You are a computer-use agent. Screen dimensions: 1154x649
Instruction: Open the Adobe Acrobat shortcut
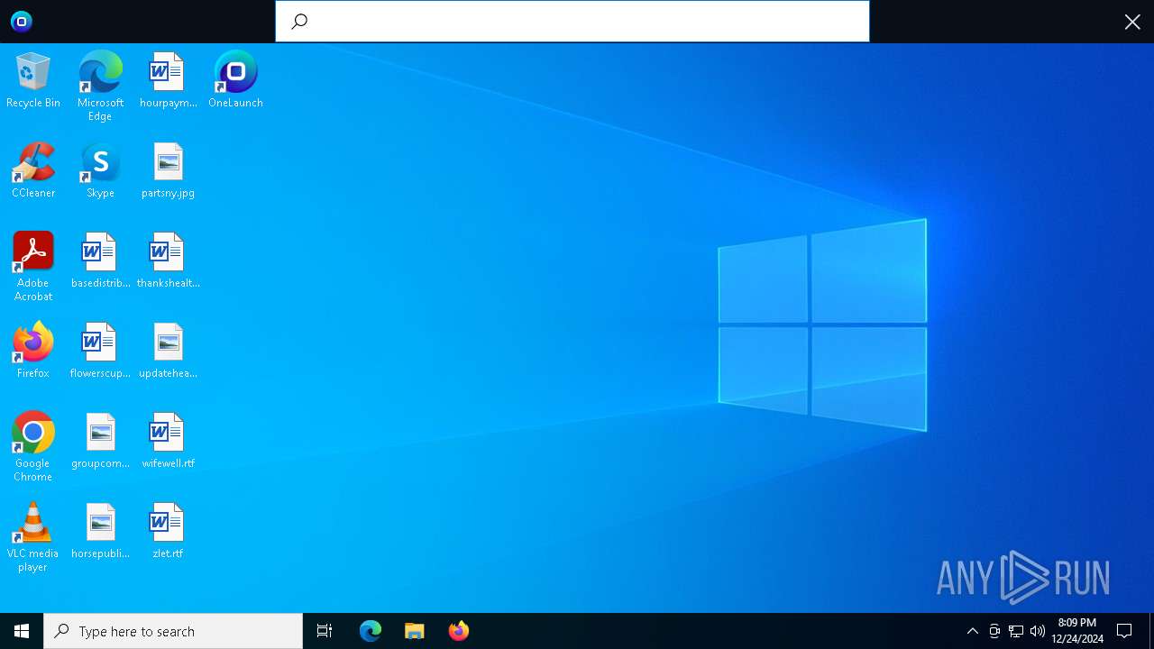click(x=33, y=266)
